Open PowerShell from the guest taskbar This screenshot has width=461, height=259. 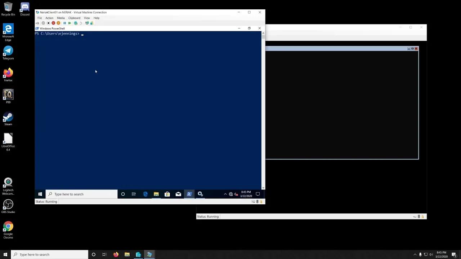tap(189, 194)
